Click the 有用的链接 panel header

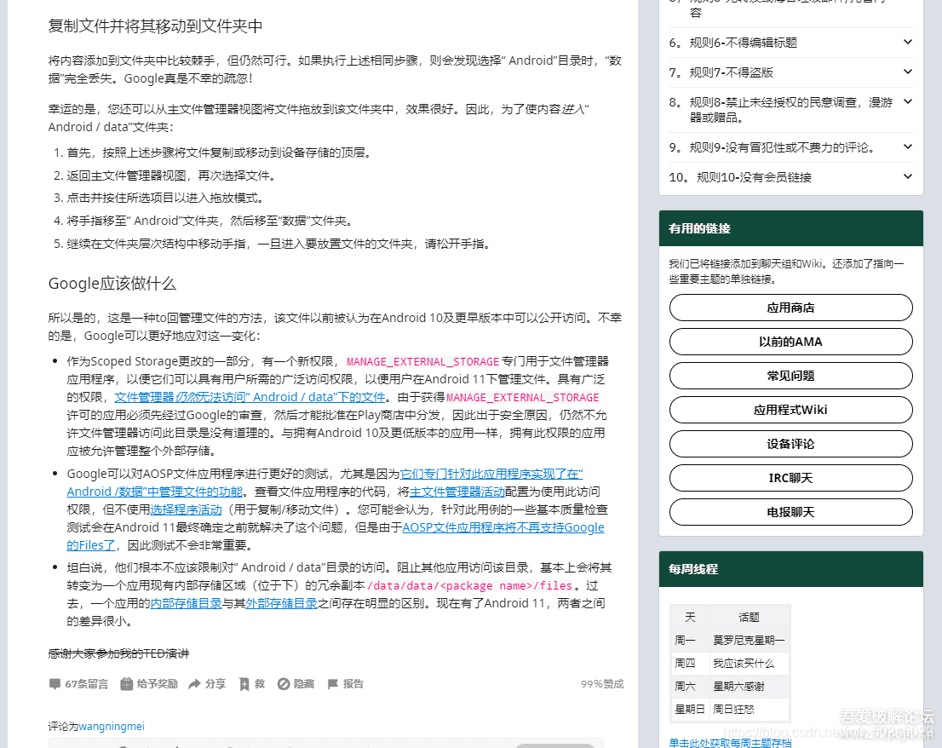click(790, 228)
